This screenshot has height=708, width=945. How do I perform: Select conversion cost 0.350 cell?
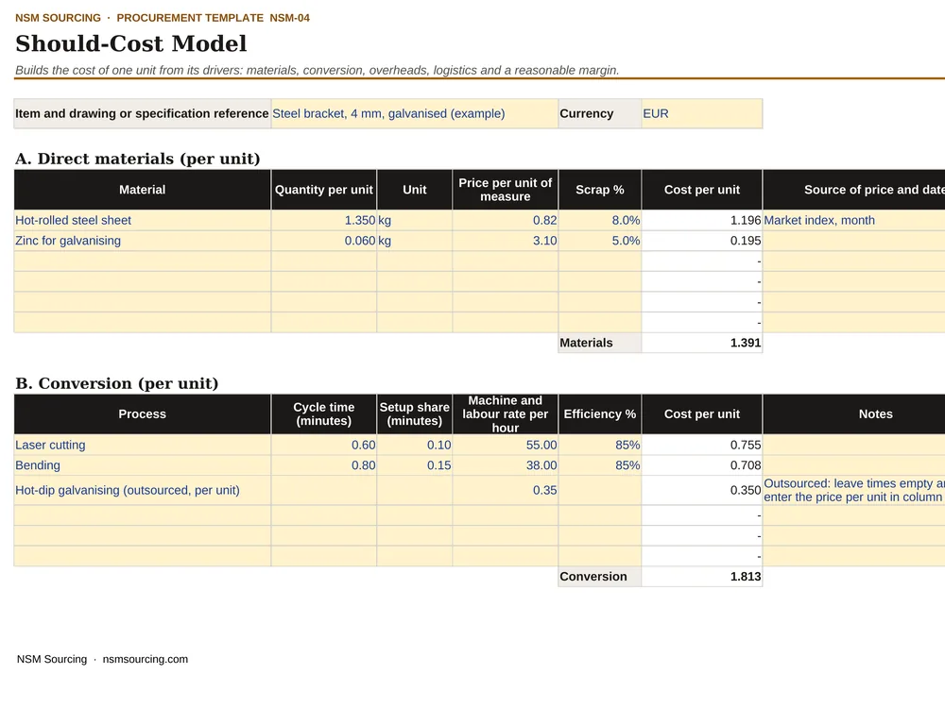(x=702, y=490)
